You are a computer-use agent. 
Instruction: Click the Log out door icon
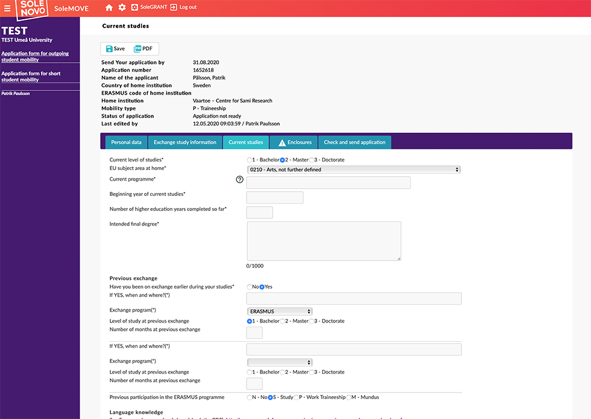tap(174, 7)
